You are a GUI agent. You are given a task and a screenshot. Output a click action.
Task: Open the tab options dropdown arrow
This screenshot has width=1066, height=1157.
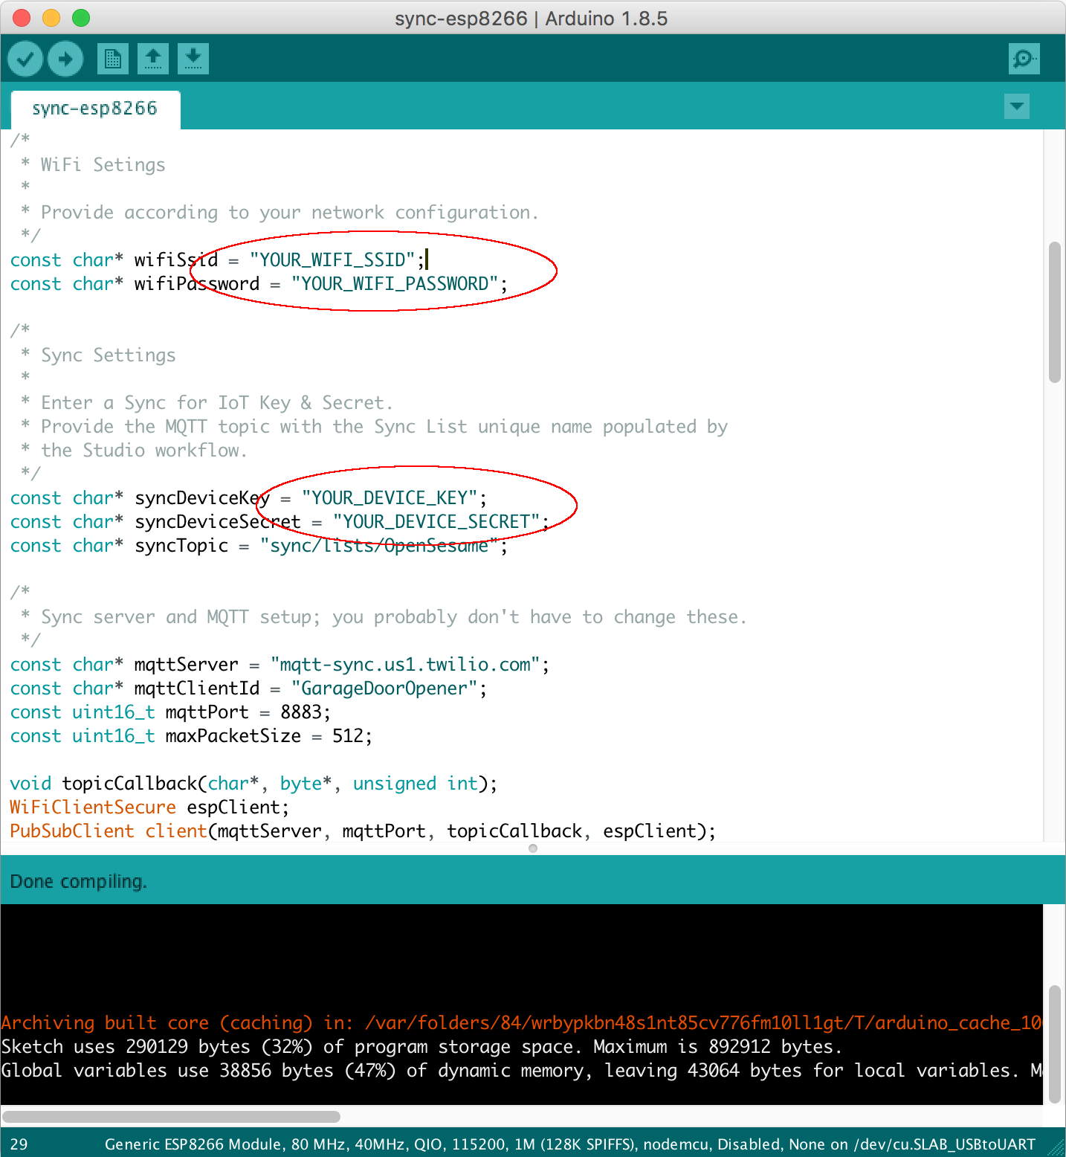(x=1016, y=106)
